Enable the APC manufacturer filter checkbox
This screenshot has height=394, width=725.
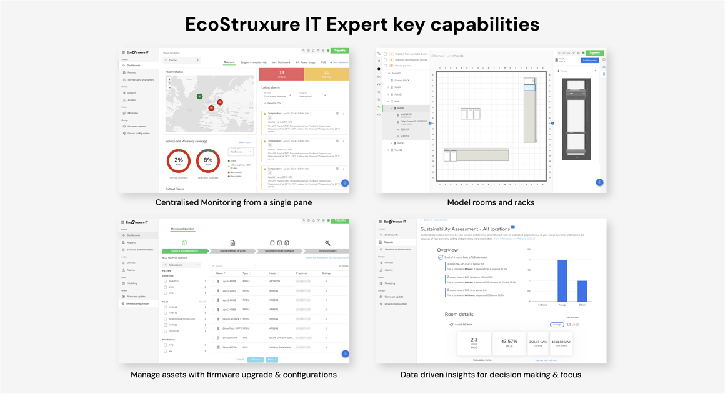pyautogui.click(x=166, y=345)
